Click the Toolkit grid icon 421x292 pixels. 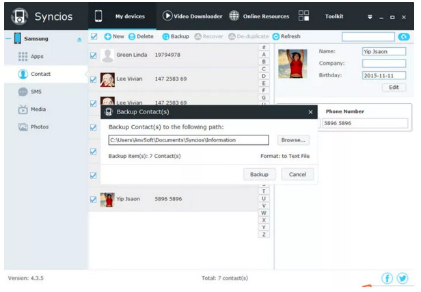click(303, 16)
